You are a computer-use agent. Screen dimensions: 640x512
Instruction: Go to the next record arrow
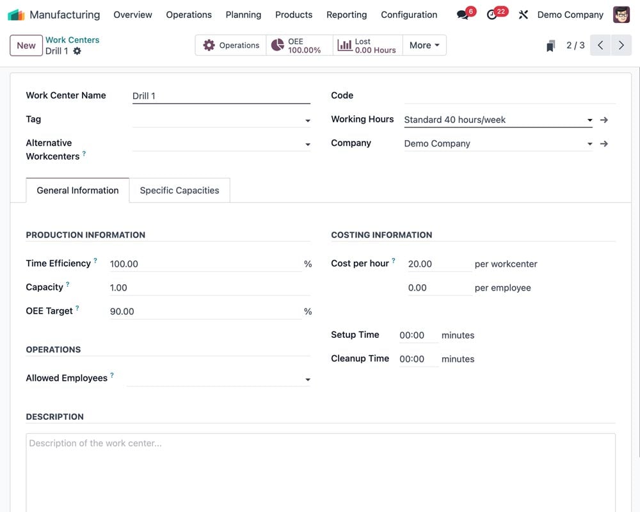point(621,45)
